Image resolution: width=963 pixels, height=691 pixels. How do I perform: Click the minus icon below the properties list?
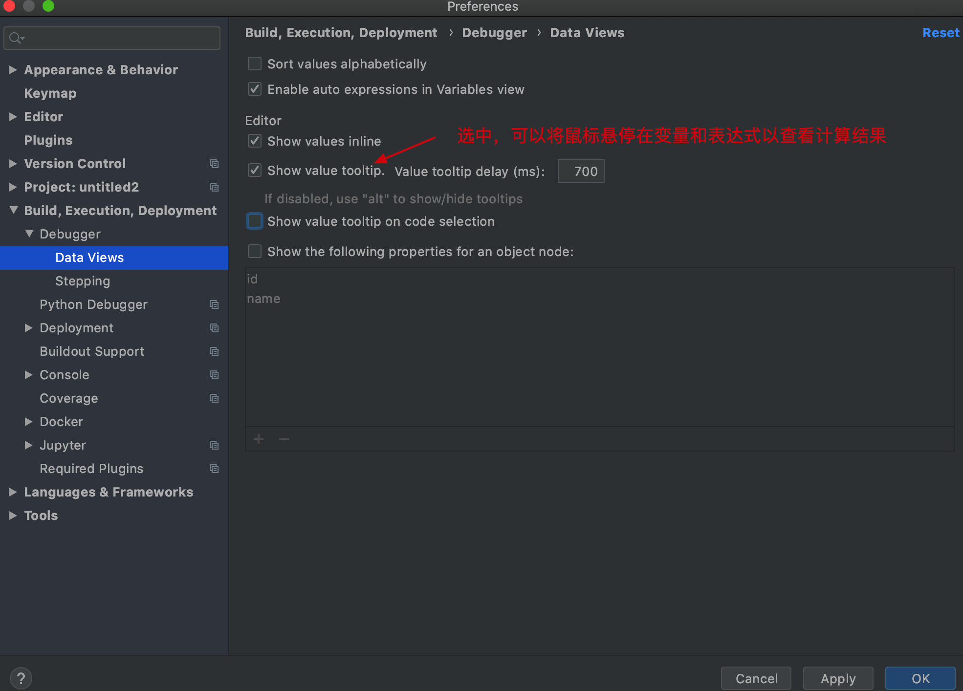tap(284, 439)
